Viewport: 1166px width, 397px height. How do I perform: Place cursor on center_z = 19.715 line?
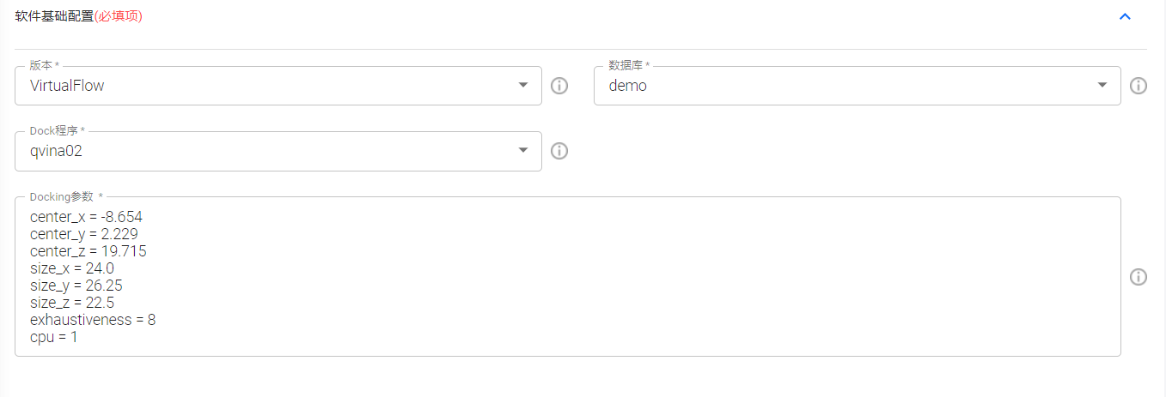pos(89,251)
